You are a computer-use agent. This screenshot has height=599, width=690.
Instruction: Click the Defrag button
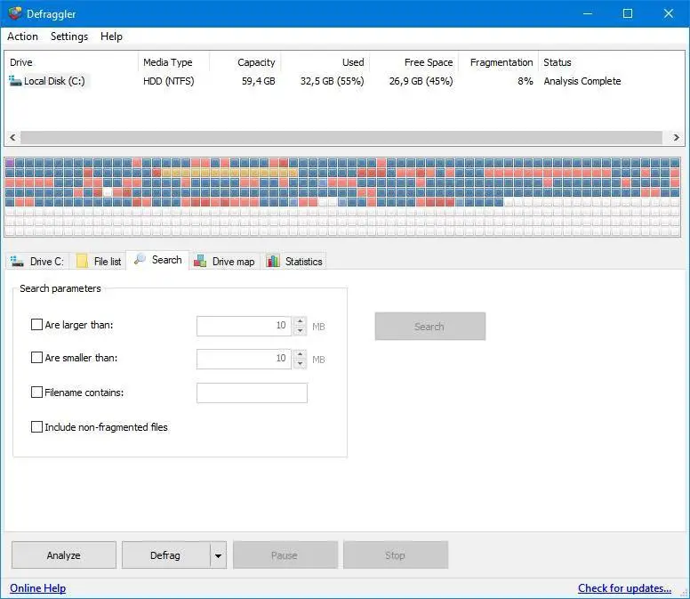click(x=166, y=555)
